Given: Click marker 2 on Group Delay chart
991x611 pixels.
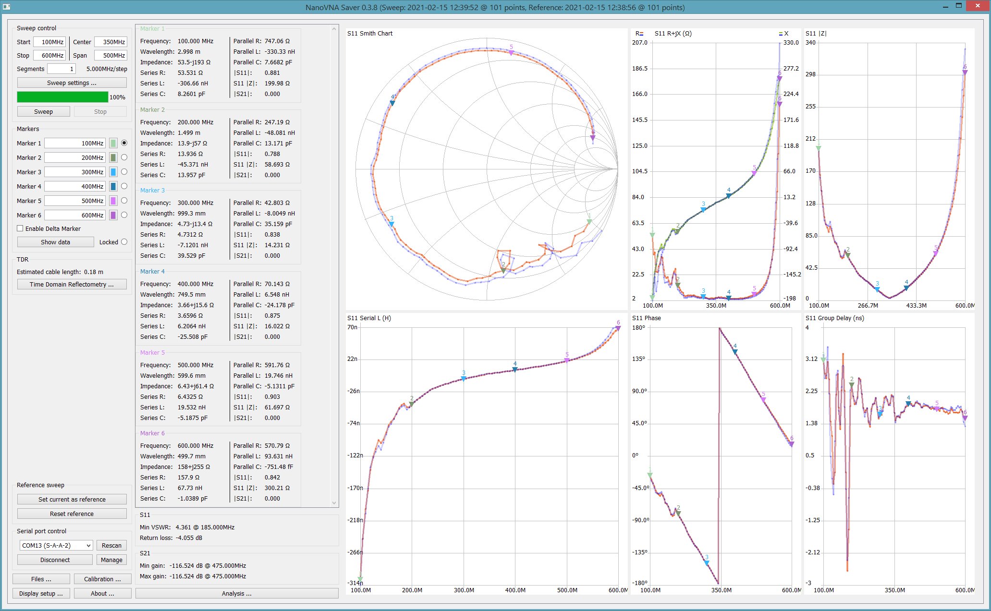Looking at the screenshot, I should point(852,385).
